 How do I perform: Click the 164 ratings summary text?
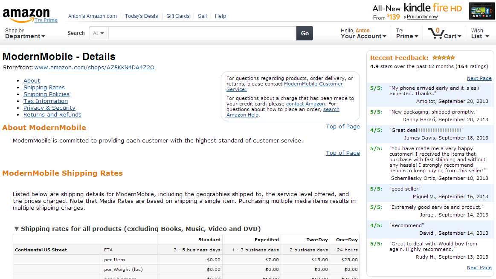429,67
